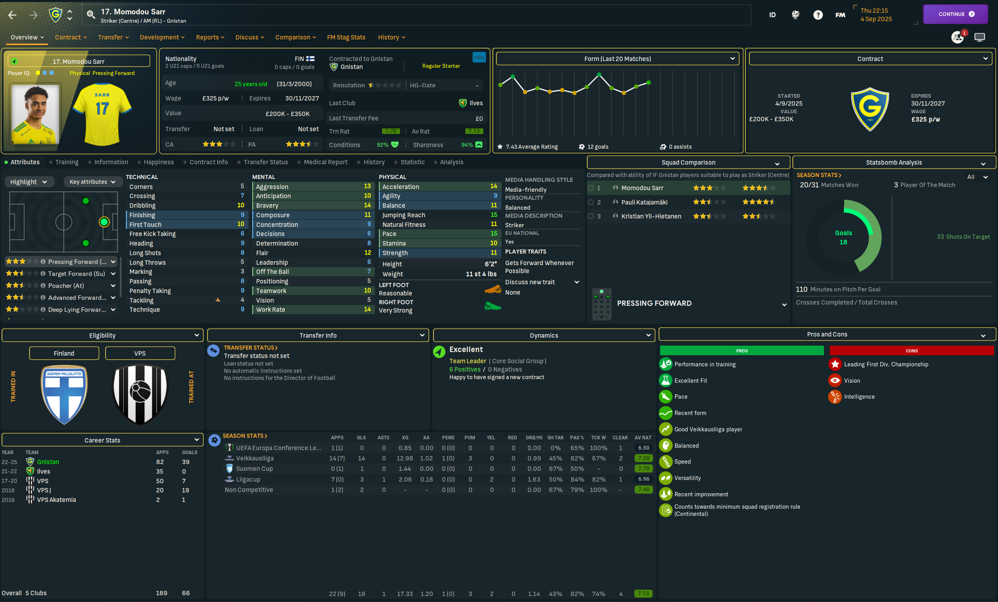Open the FM Stag Stats tab

coord(346,37)
